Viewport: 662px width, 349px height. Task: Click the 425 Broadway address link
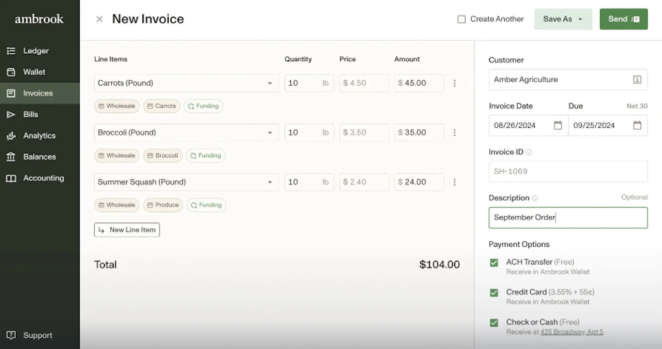572,332
